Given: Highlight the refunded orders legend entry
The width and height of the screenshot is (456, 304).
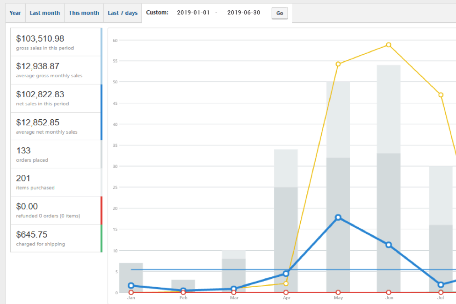Looking at the screenshot, I should [55, 210].
